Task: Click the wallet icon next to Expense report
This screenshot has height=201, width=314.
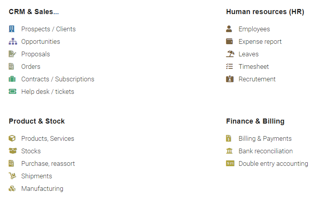Action: (x=230, y=41)
